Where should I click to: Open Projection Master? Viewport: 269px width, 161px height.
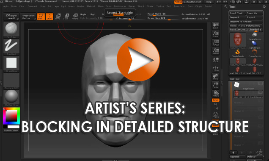[28, 17]
